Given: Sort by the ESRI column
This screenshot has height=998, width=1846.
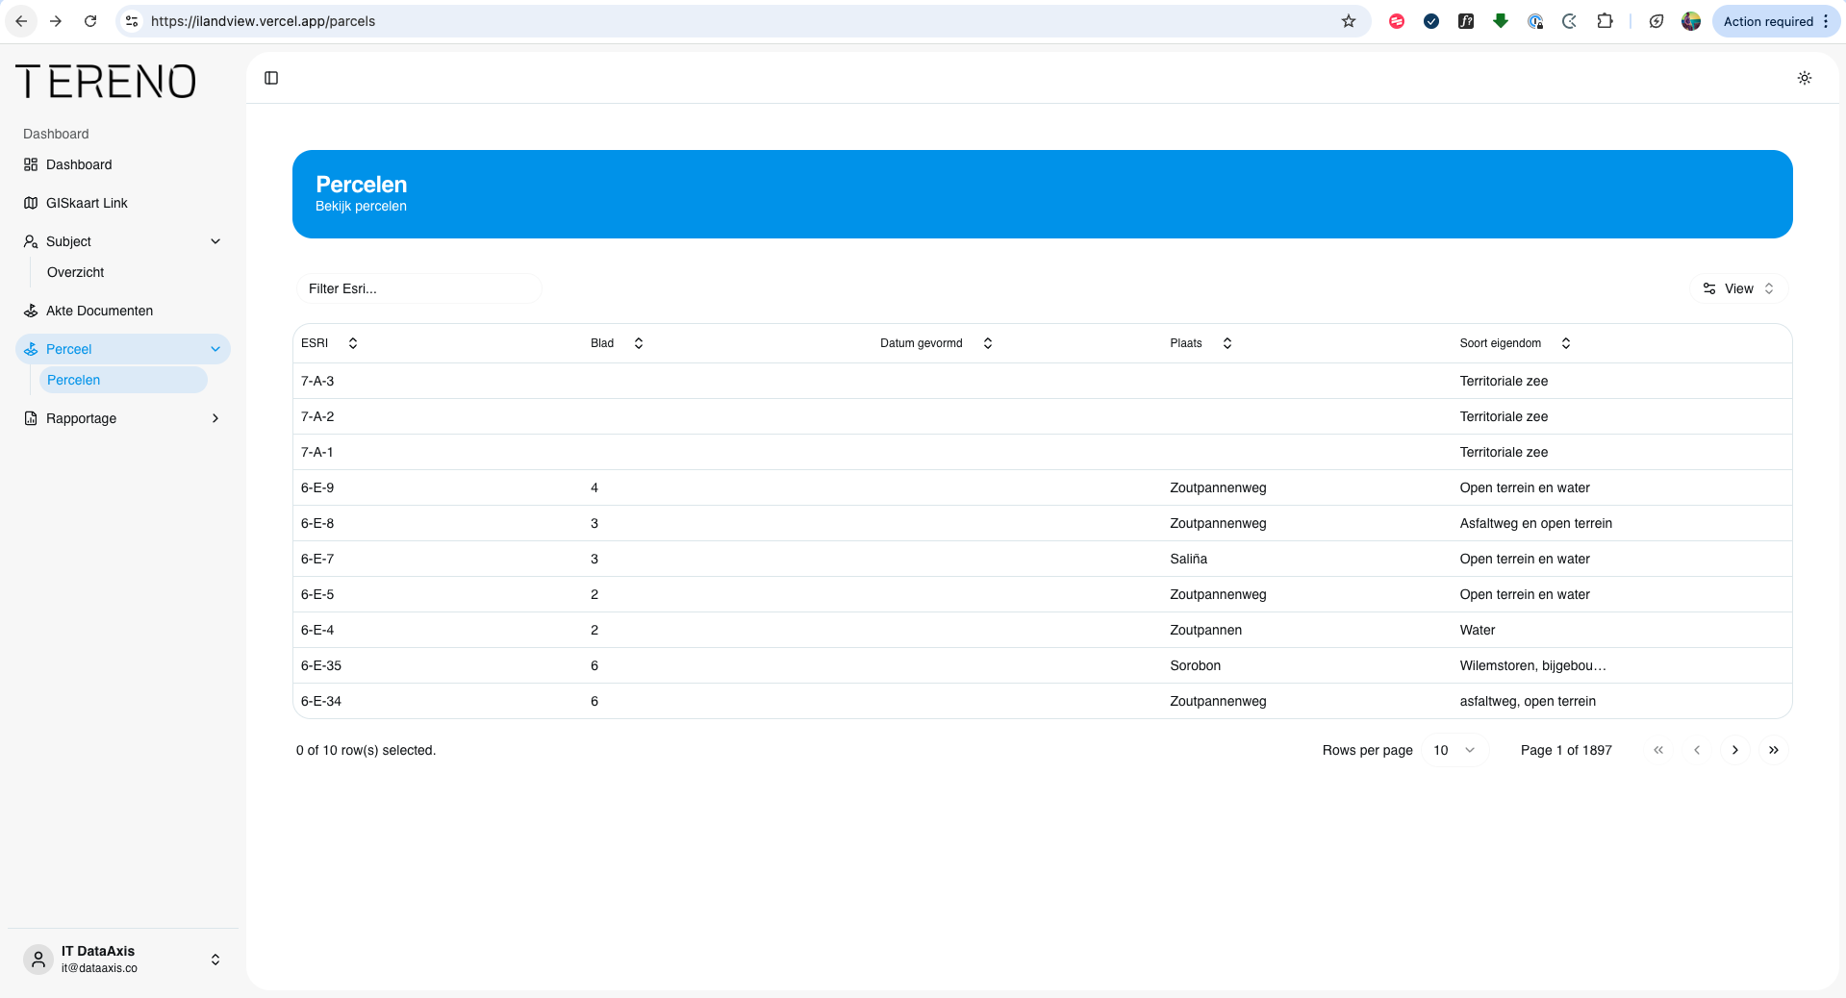Looking at the screenshot, I should point(329,343).
